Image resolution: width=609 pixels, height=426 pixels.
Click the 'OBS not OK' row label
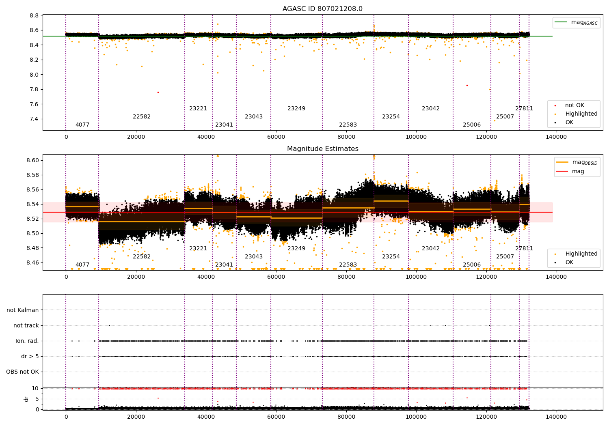click(x=22, y=372)
